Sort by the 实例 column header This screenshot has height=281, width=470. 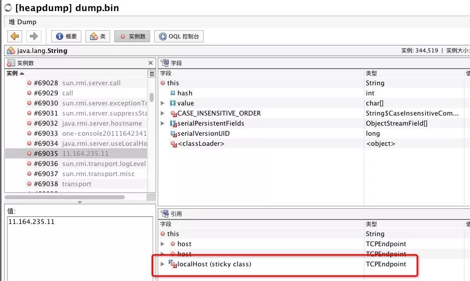(15, 73)
